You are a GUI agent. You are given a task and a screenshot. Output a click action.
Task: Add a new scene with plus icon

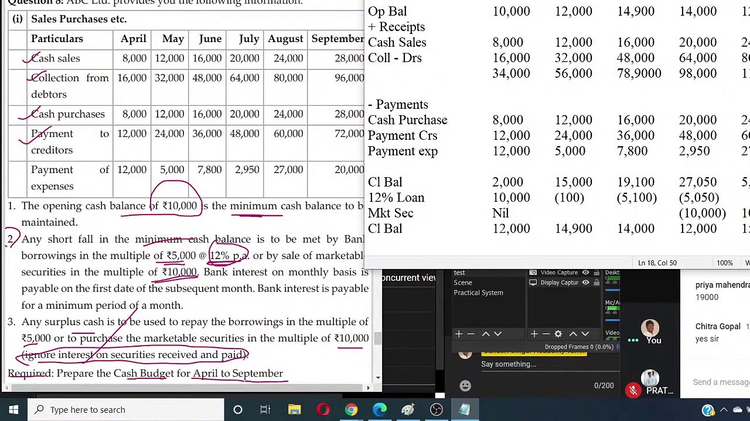459,334
